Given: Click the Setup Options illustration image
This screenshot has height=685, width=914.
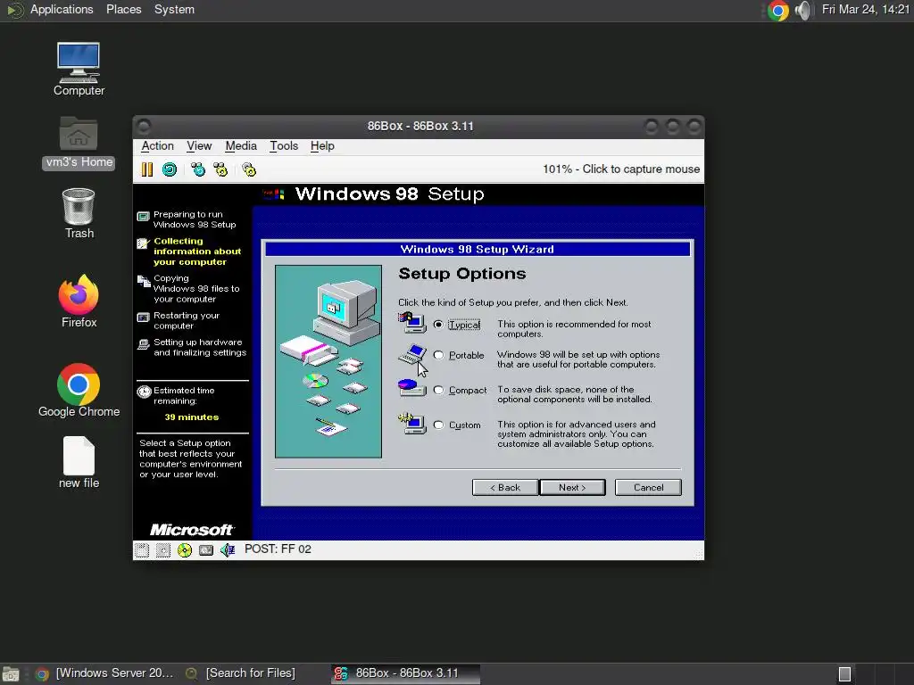Looking at the screenshot, I should click(x=328, y=361).
